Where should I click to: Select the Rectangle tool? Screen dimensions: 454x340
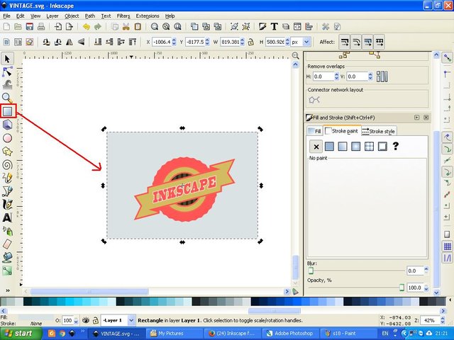pyautogui.click(x=8, y=111)
